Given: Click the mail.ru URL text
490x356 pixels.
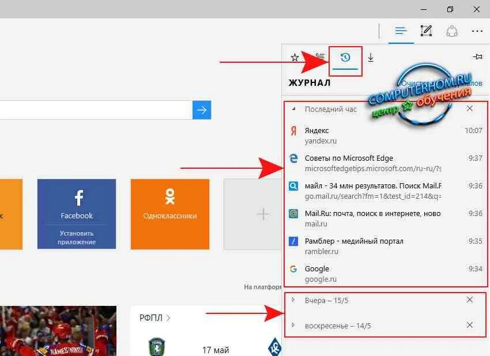Looking at the screenshot, I should tap(316, 224).
